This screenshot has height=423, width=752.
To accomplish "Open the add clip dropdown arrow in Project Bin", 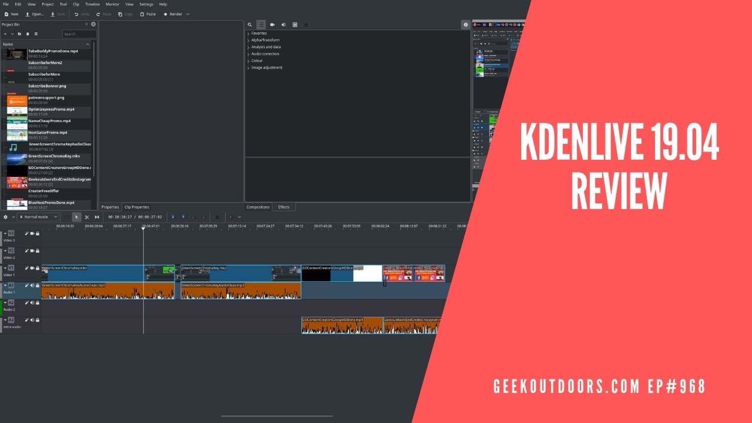I will [x=12, y=34].
